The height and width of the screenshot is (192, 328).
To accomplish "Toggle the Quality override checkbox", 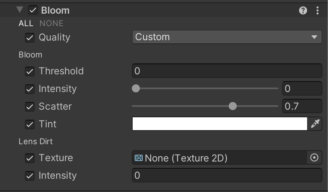I will 30,38.
